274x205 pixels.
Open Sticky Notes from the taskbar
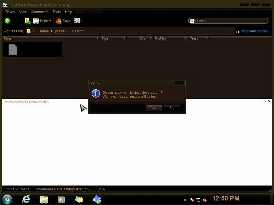(x=79, y=199)
